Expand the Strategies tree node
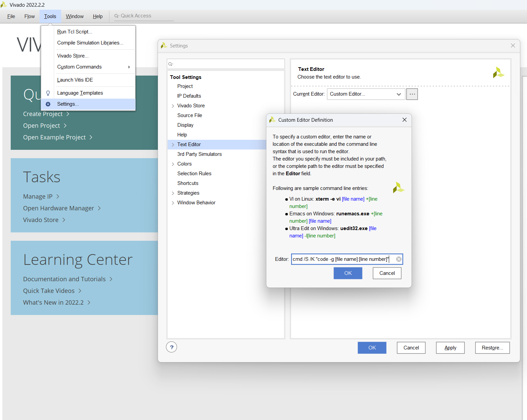The width and height of the screenshot is (527, 420). pyautogui.click(x=173, y=193)
